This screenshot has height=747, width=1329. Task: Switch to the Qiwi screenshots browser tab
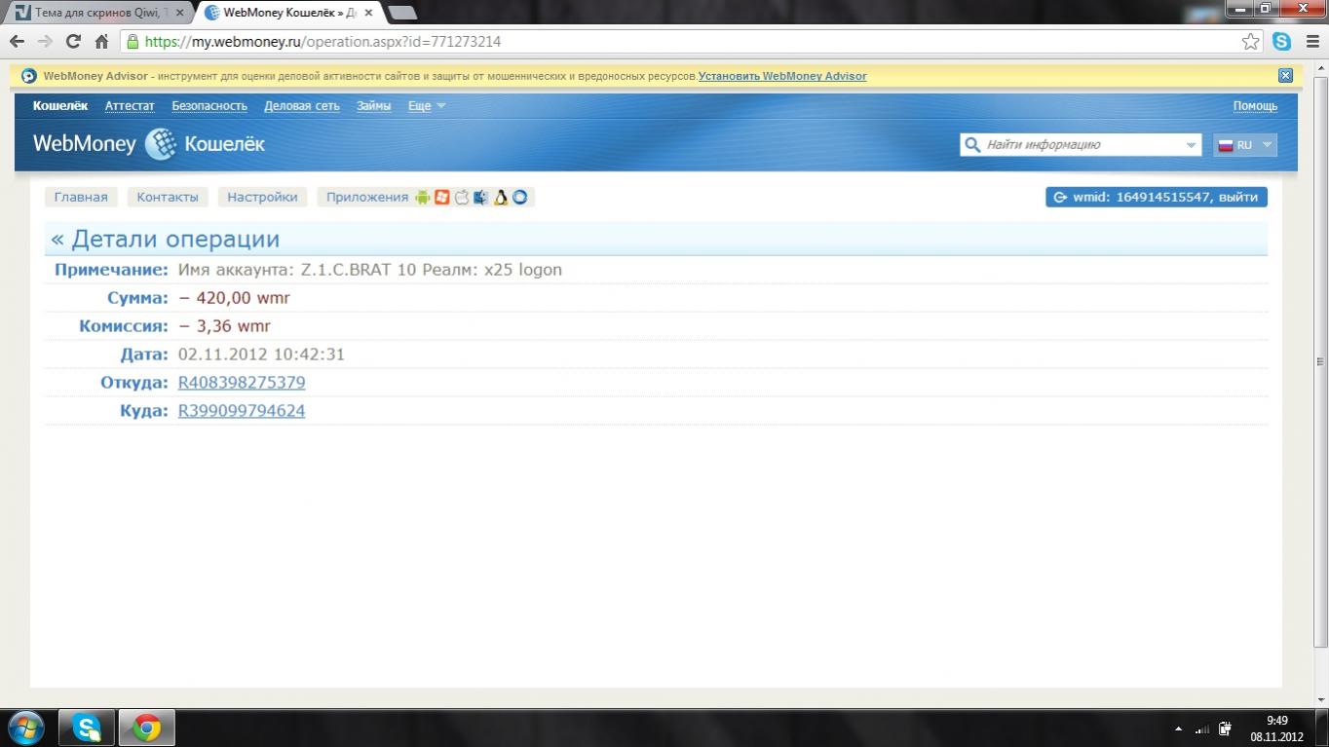coord(97,13)
